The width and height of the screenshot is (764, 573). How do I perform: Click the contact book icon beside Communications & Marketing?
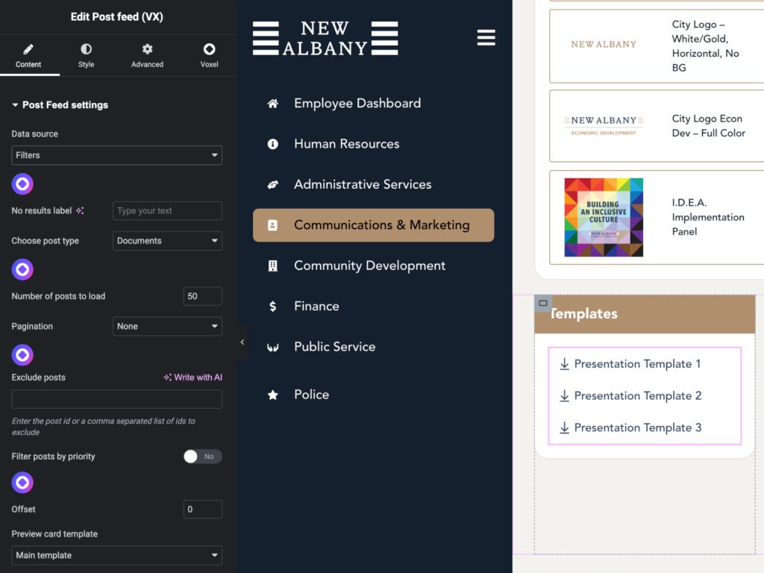click(x=273, y=225)
